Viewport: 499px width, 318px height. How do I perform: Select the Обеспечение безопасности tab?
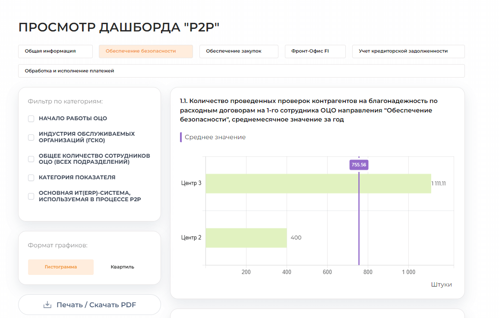[145, 51]
